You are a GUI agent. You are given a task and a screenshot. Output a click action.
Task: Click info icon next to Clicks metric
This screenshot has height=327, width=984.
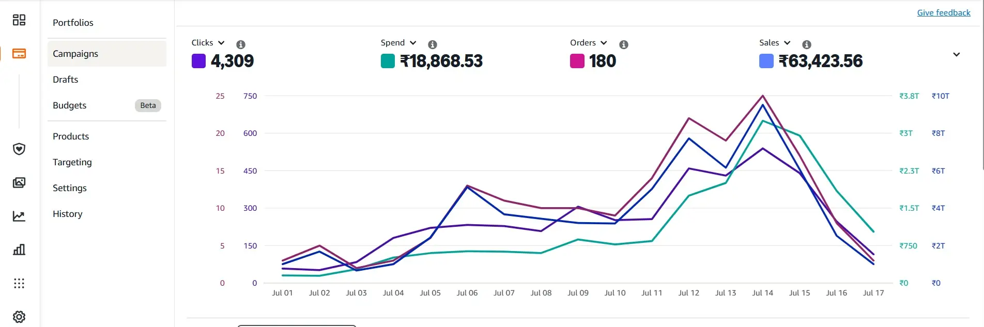click(241, 44)
